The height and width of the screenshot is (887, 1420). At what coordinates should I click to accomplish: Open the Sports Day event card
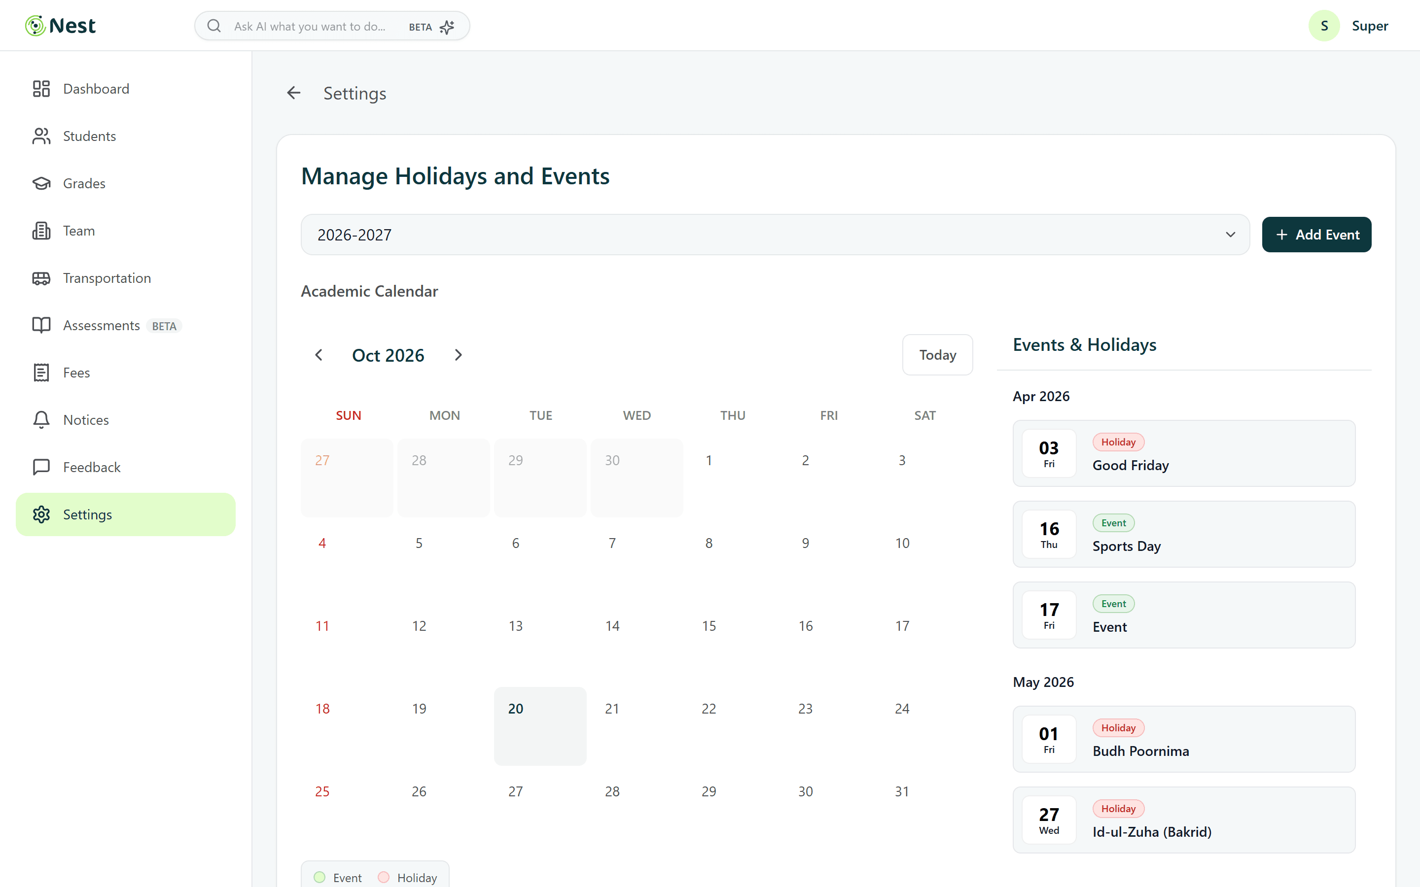click(1183, 535)
